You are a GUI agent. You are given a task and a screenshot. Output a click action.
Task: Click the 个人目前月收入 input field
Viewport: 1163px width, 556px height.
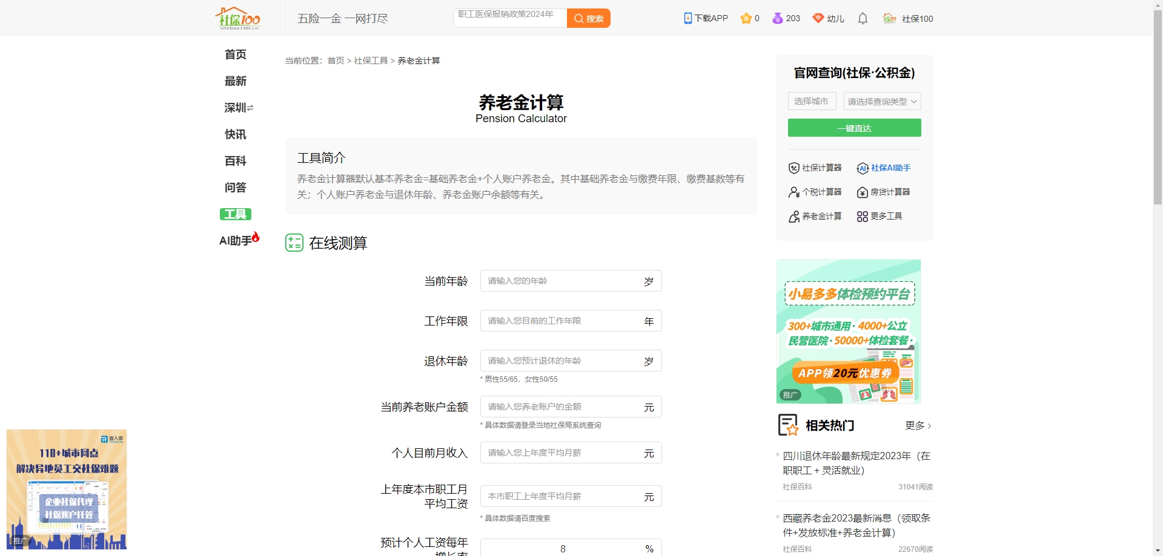(x=571, y=453)
